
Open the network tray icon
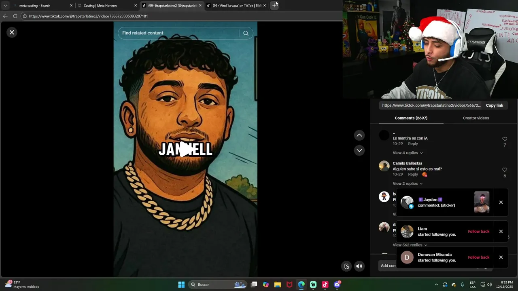pos(483,285)
